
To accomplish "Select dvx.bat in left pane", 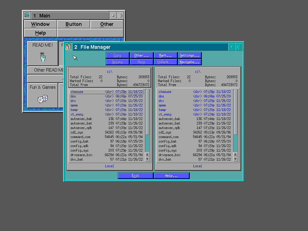I will point(107,159).
